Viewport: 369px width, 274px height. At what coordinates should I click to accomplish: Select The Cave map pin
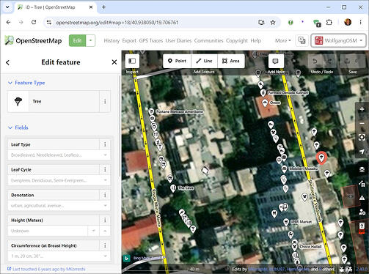click(x=173, y=188)
